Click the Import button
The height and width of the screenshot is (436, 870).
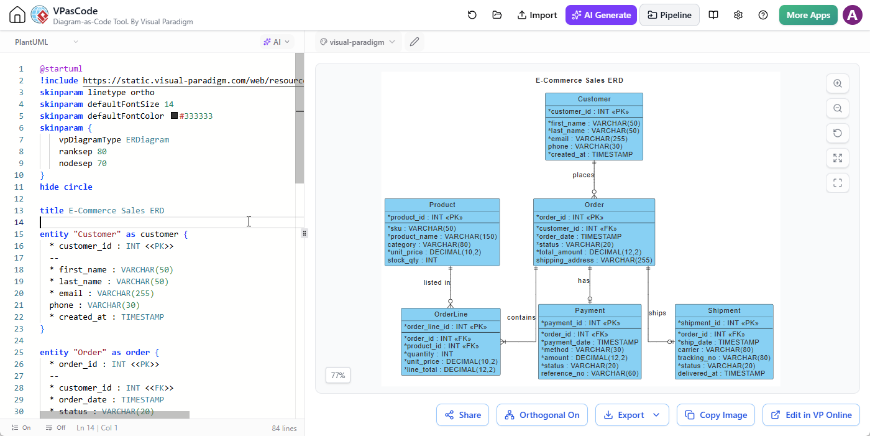pyautogui.click(x=537, y=15)
